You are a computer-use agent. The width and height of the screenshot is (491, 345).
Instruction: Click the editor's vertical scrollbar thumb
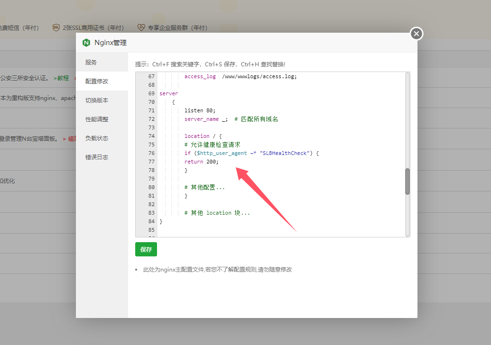coord(408,182)
